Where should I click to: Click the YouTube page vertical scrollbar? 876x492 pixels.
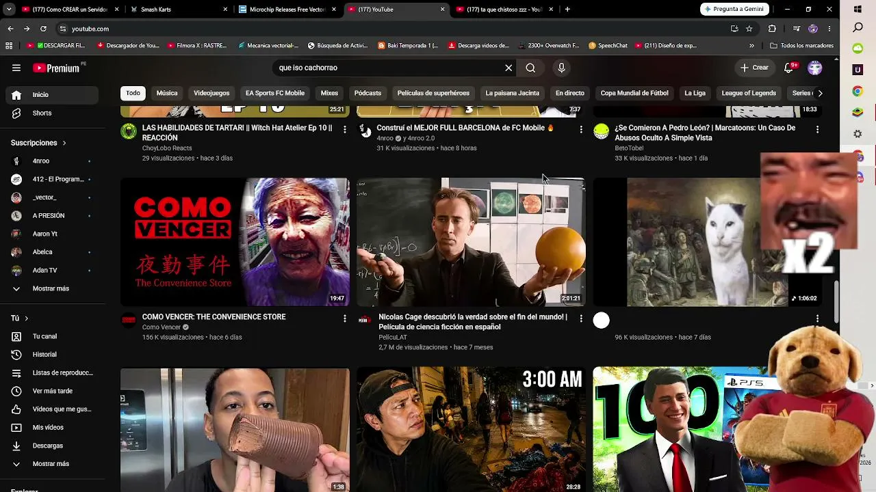coord(836,301)
